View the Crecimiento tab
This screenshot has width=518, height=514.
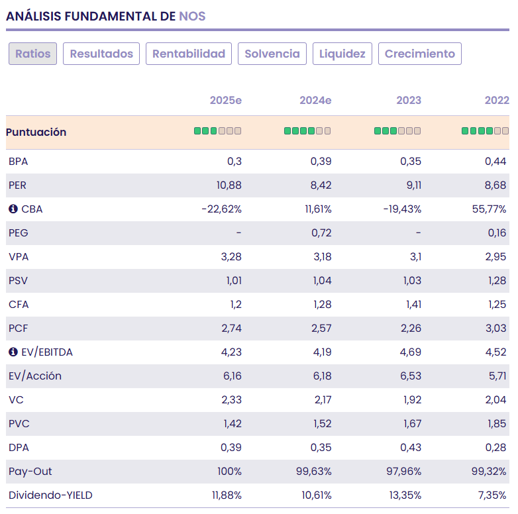click(x=420, y=54)
